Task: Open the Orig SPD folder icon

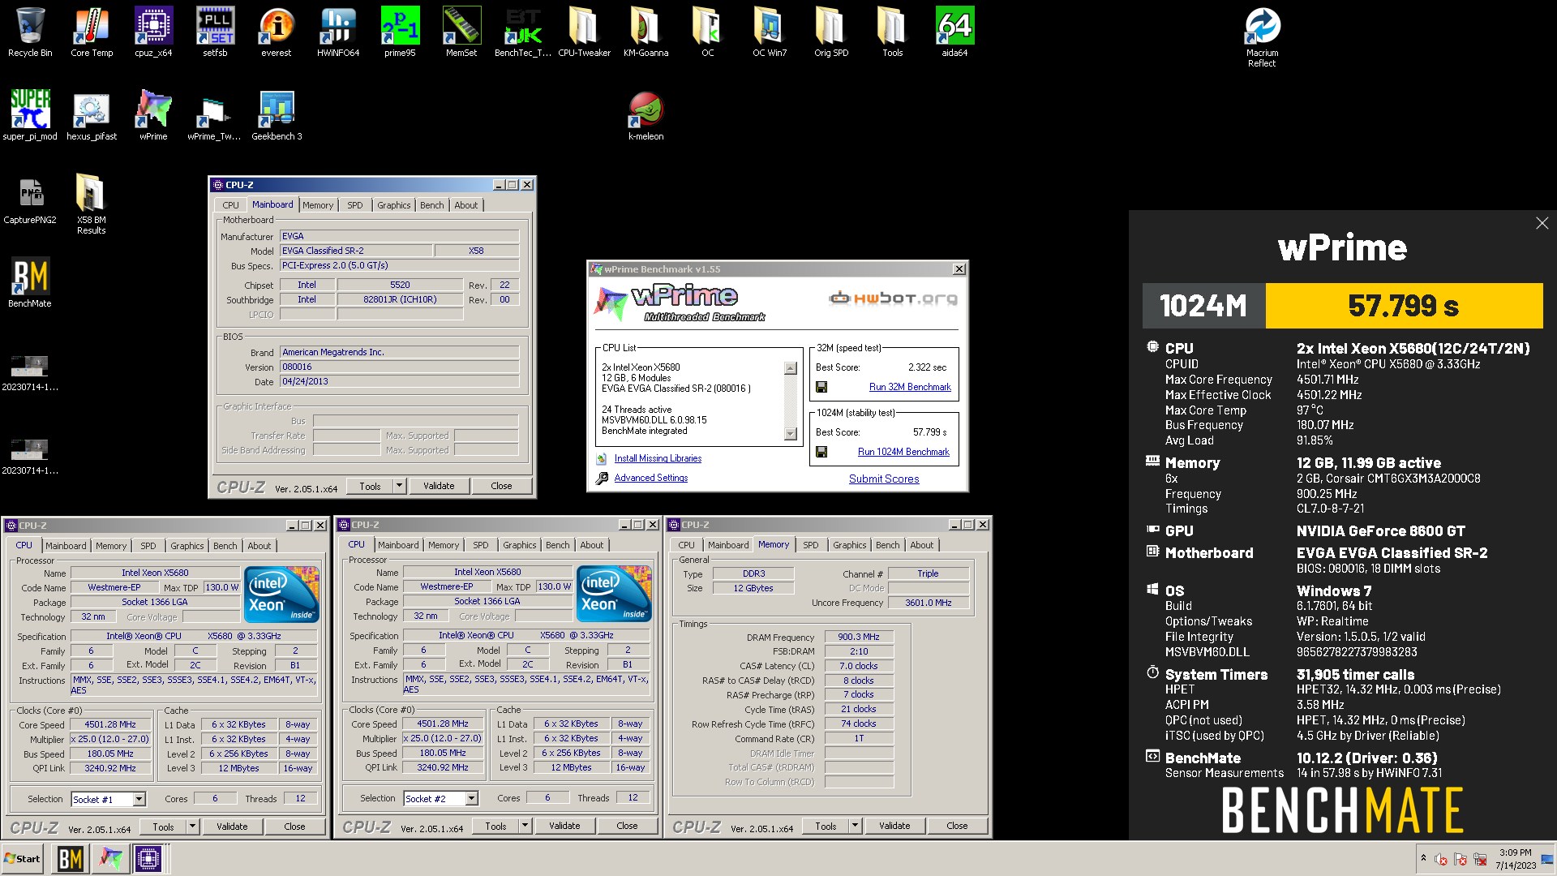Action: pyautogui.click(x=831, y=32)
